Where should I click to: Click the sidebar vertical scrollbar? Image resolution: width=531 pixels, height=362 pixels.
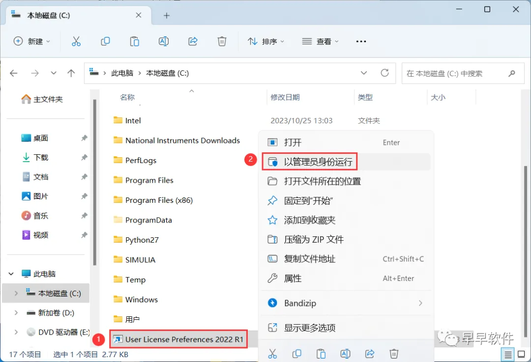(95, 183)
